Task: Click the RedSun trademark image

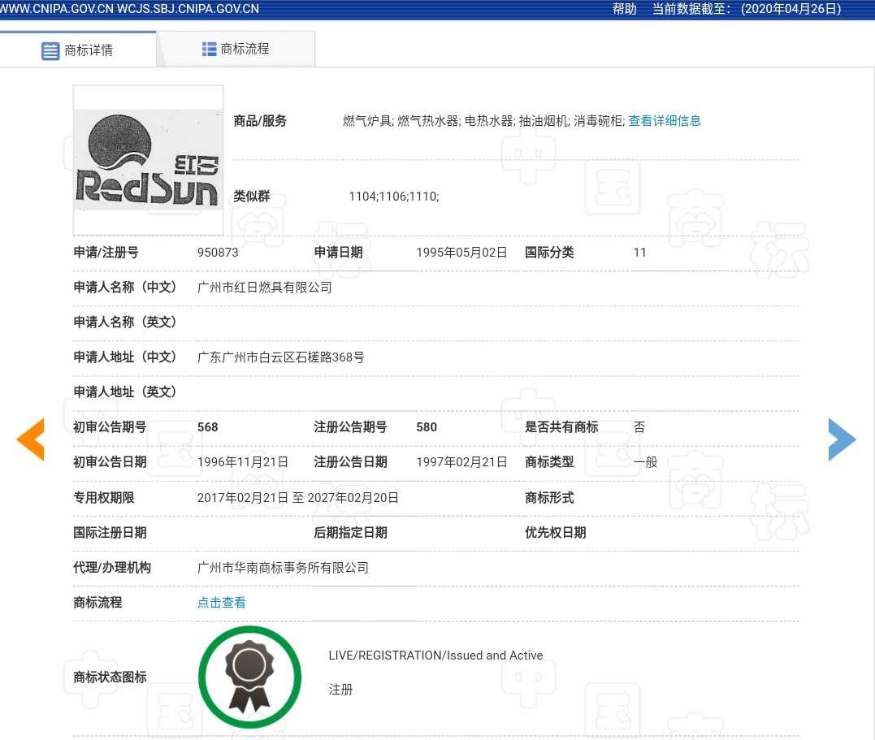Action: point(148,160)
